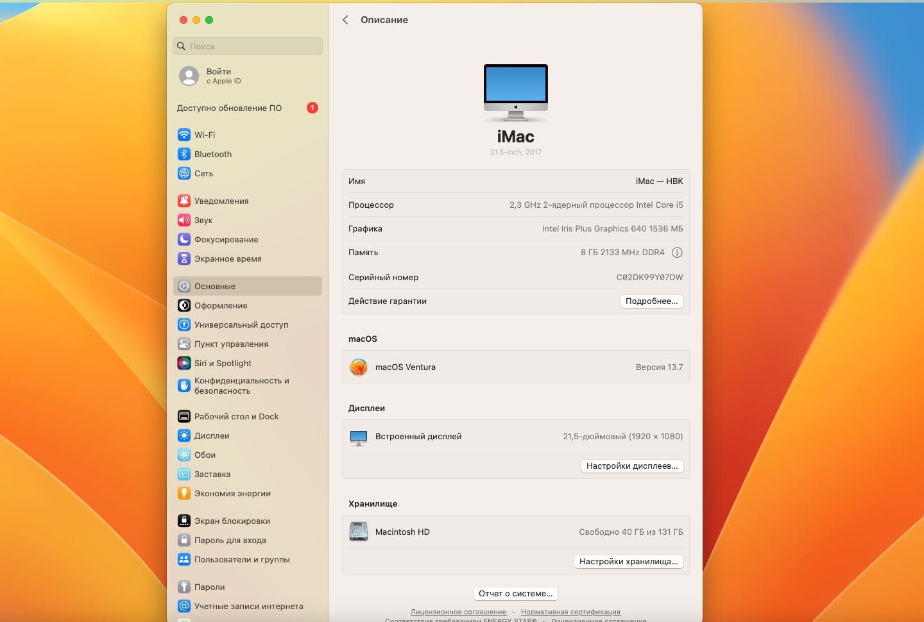Image resolution: width=924 pixels, height=622 pixels.
Task: Open the Конфиденциальность и безопасность hand icon
Action: tap(184, 385)
